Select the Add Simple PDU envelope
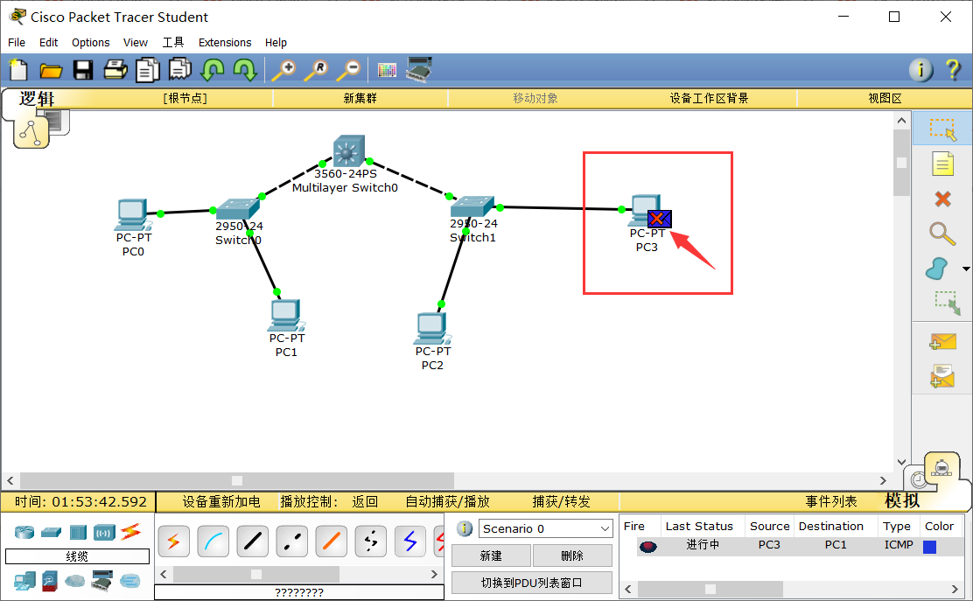Image resolution: width=973 pixels, height=601 pixels. 942,342
